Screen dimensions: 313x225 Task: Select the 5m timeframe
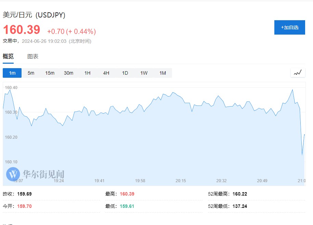[31, 73]
